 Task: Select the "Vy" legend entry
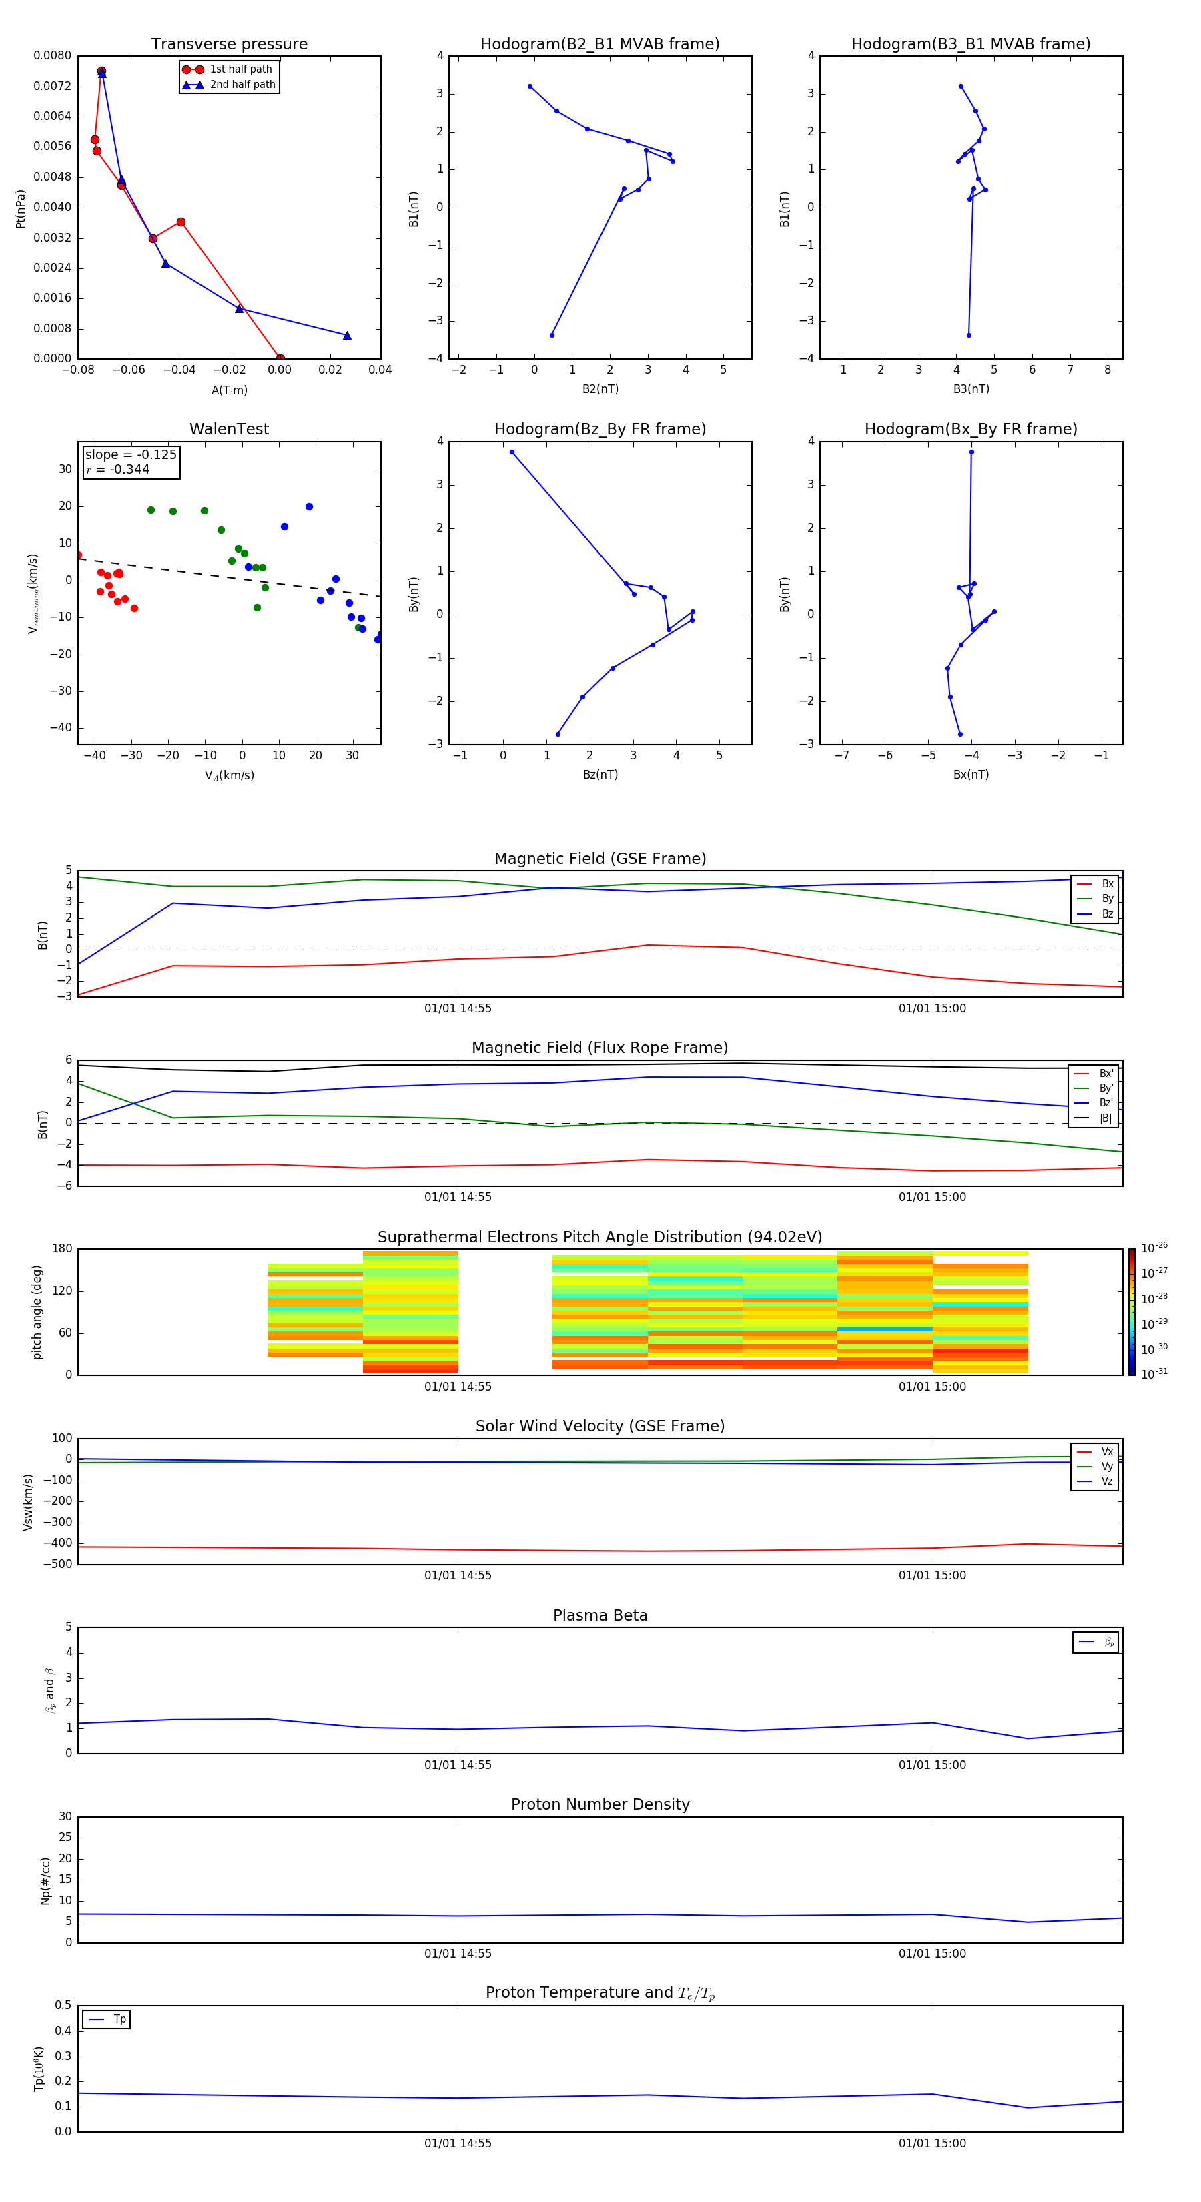click(x=1095, y=1466)
